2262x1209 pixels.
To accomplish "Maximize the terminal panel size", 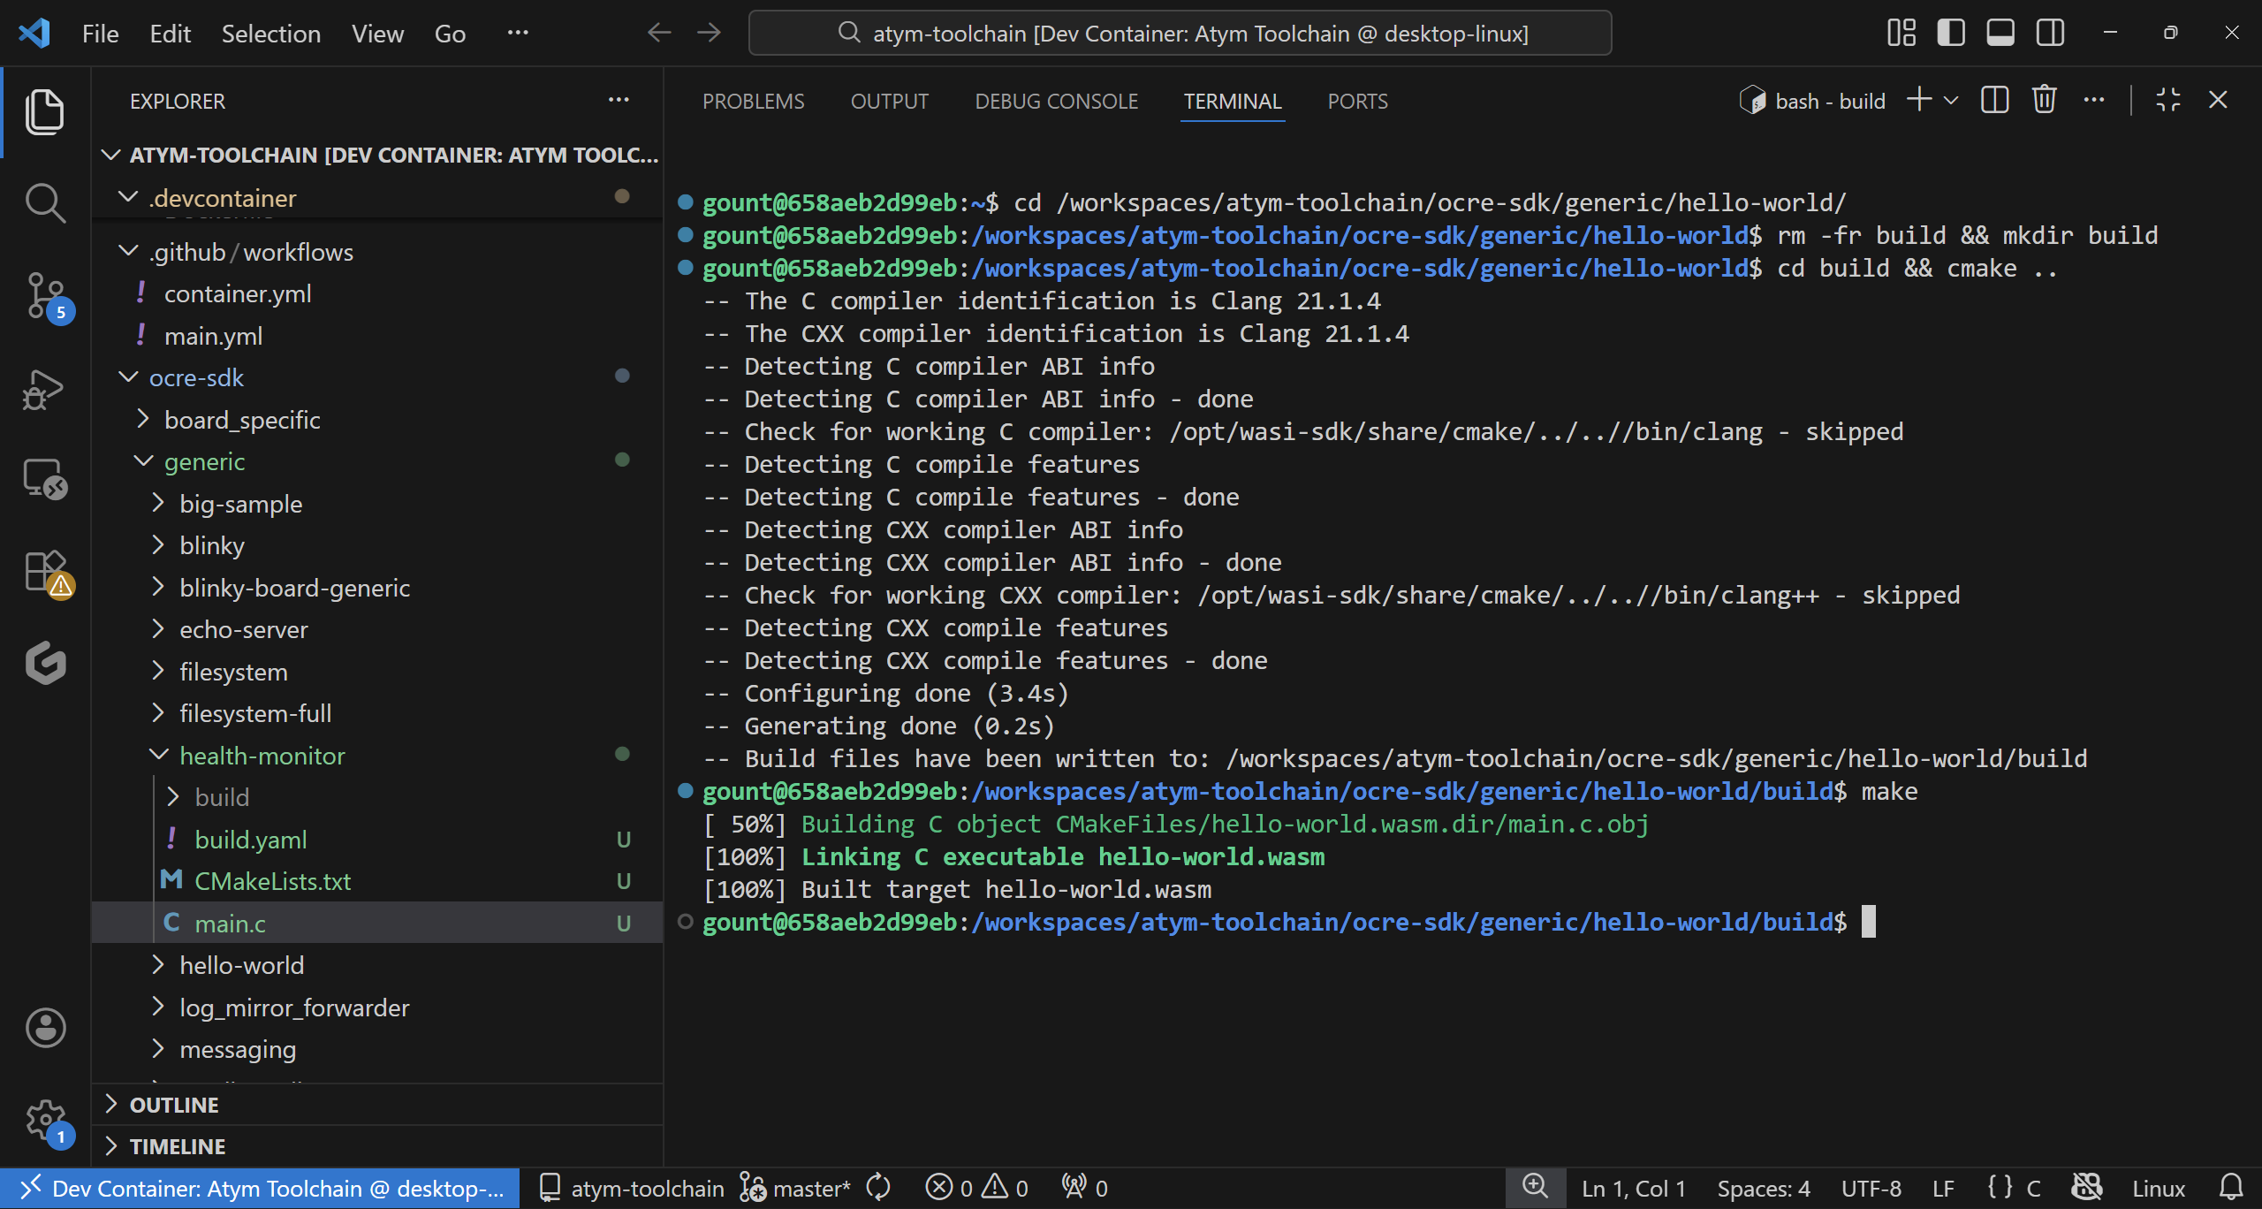I will pyautogui.click(x=2167, y=100).
